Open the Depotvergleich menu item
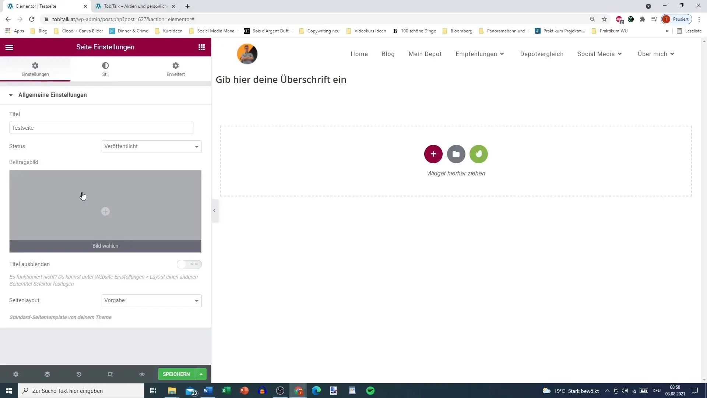707x398 pixels. pyautogui.click(x=542, y=54)
